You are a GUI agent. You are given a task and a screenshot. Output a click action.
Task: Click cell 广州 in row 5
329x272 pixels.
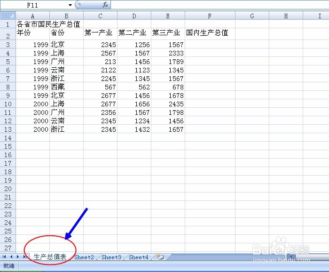[67, 62]
